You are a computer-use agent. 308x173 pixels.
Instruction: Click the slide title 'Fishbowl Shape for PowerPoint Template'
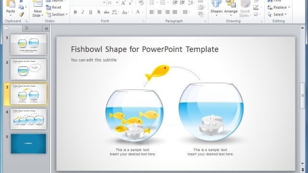point(145,49)
